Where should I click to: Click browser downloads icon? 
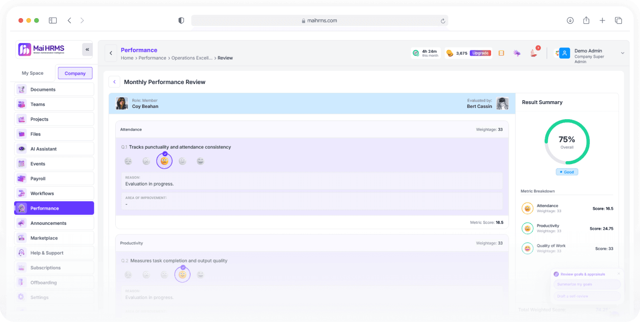570,21
